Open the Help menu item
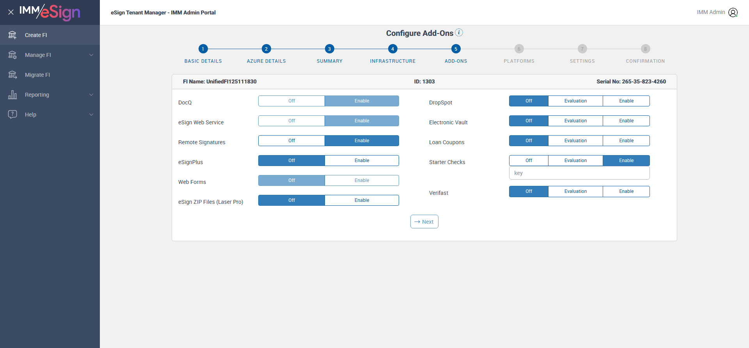749x348 pixels. [50, 115]
